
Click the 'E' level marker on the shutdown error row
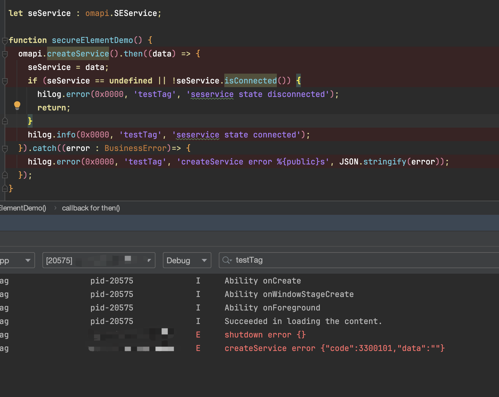pyautogui.click(x=198, y=335)
